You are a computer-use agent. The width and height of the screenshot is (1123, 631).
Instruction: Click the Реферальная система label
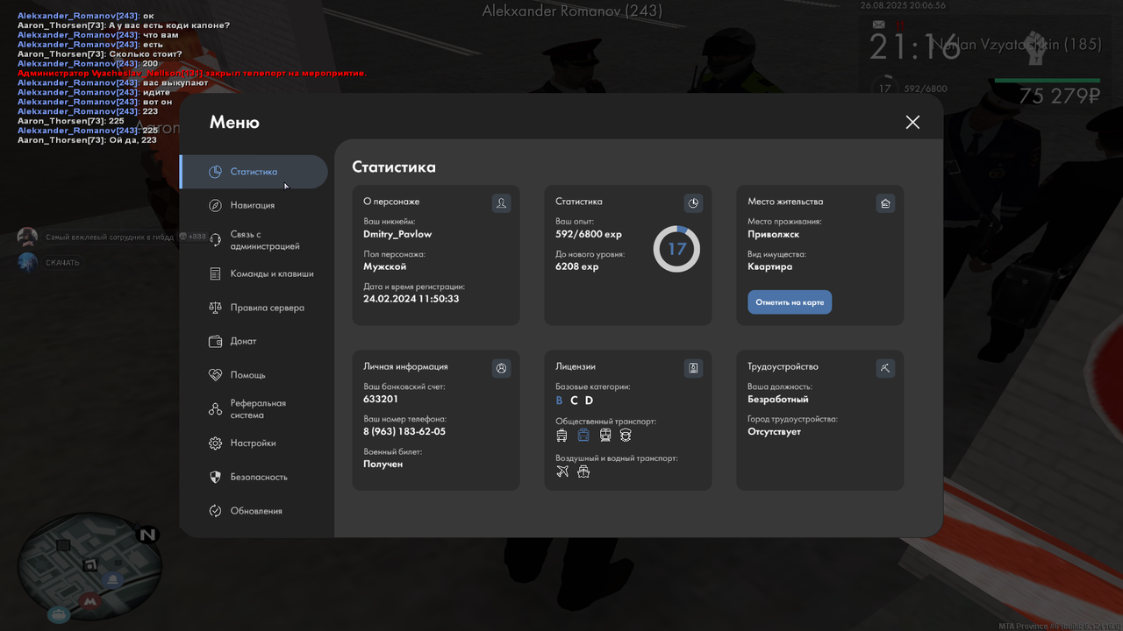258,409
